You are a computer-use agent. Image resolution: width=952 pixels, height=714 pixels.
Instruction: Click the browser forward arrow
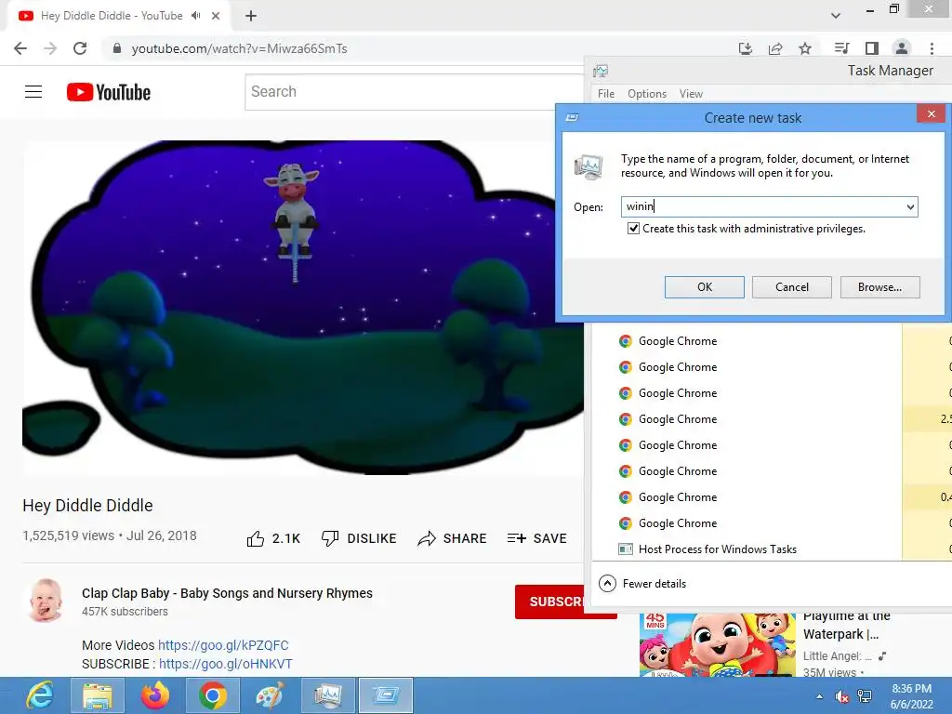(50, 48)
